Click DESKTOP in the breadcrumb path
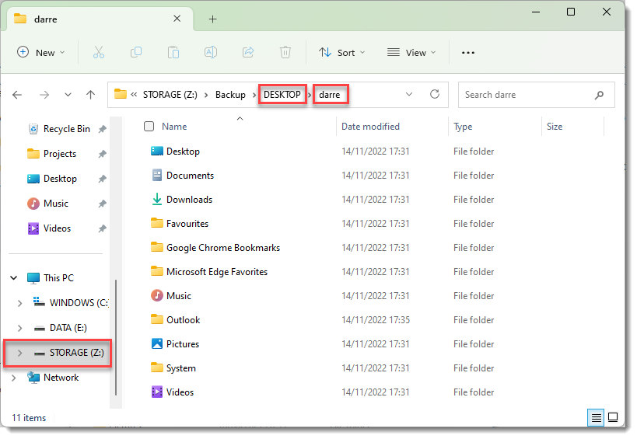Screen dimensions: 637x439 (282, 95)
